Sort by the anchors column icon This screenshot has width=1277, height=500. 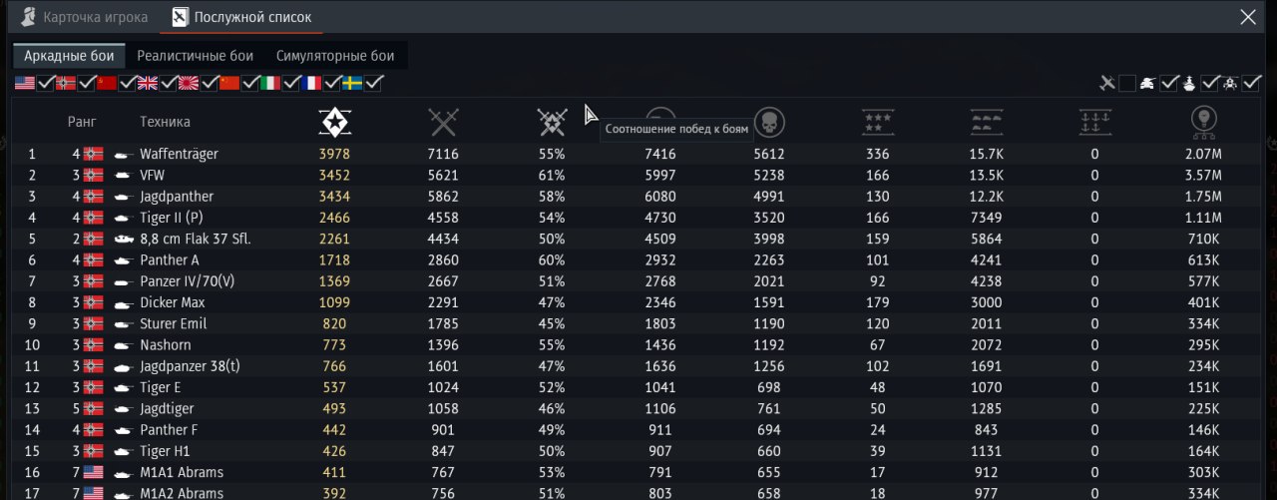(1094, 122)
